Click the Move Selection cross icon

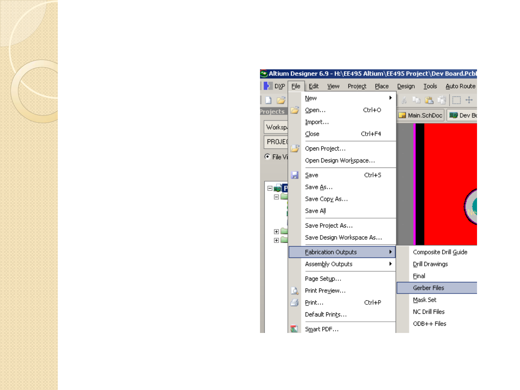[469, 100]
